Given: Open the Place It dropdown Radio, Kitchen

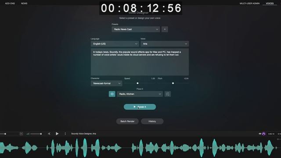Looking at the screenshot, I should click(140, 94).
